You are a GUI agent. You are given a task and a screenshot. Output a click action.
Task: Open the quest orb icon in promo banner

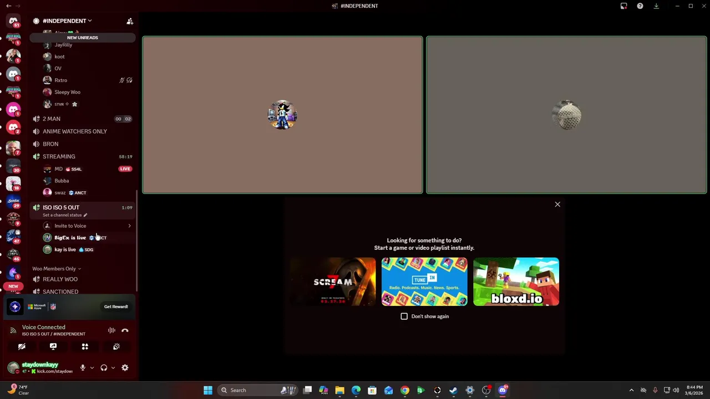(15, 306)
